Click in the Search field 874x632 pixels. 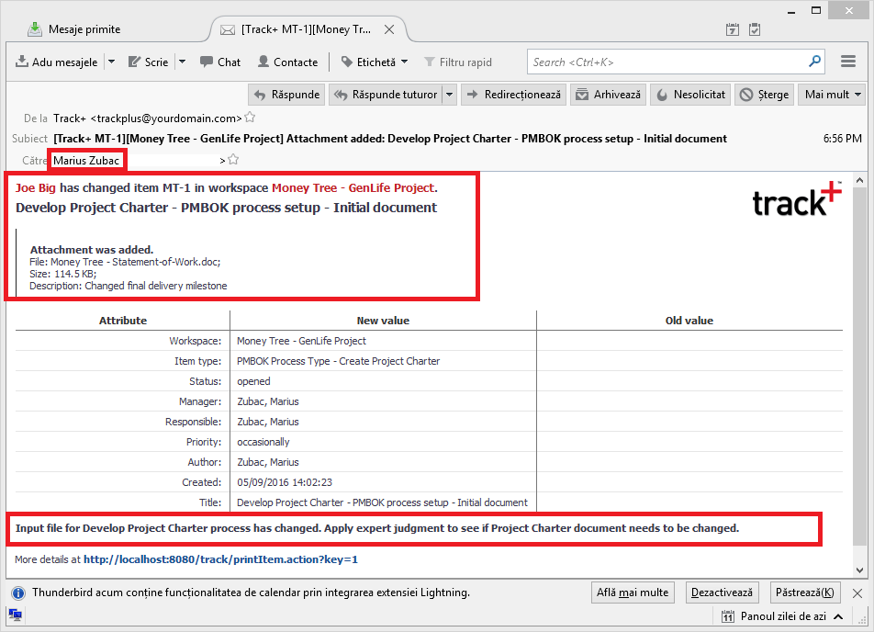click(x=666, y=62)
